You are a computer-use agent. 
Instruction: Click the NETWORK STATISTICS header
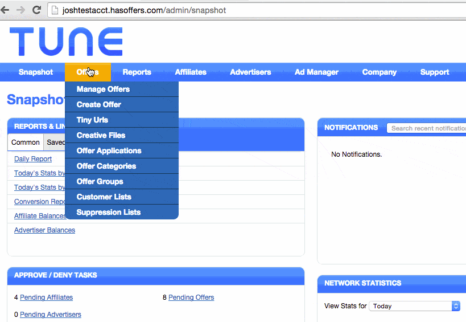point(363,283)
